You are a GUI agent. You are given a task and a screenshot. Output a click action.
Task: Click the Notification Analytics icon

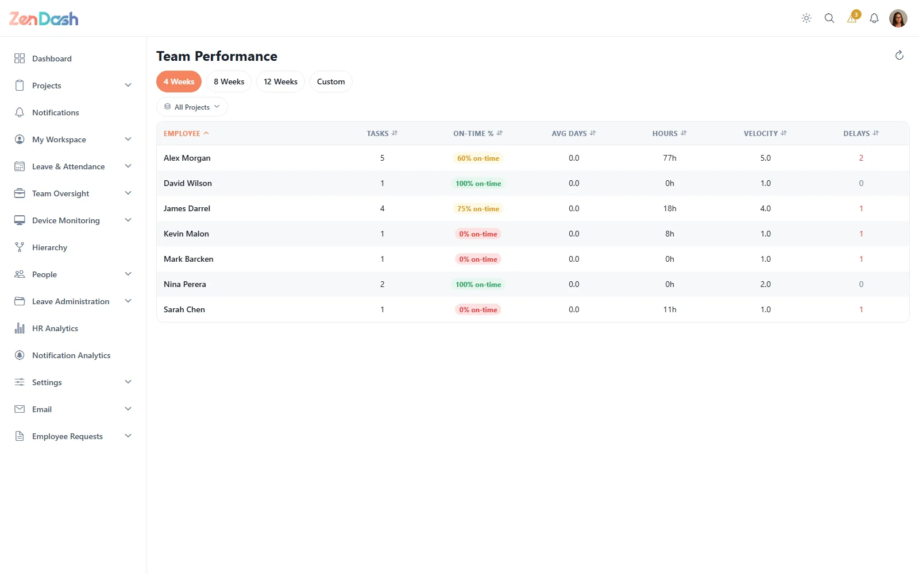pyautogui.click(x=20, y=355)
